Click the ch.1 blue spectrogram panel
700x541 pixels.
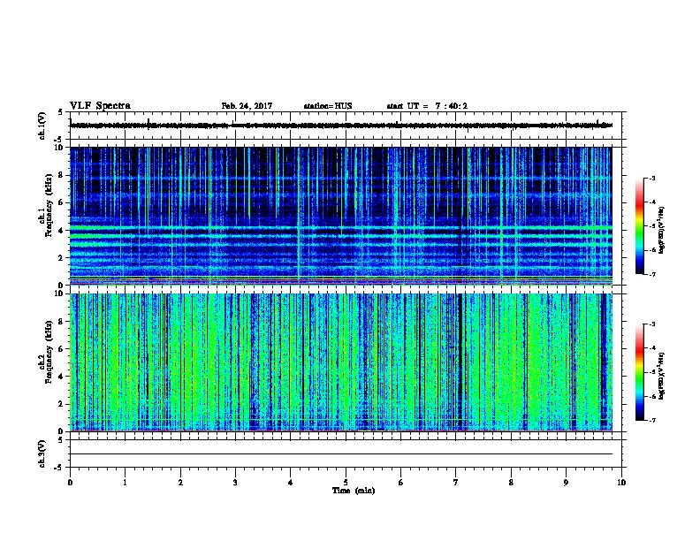[341, 216]
